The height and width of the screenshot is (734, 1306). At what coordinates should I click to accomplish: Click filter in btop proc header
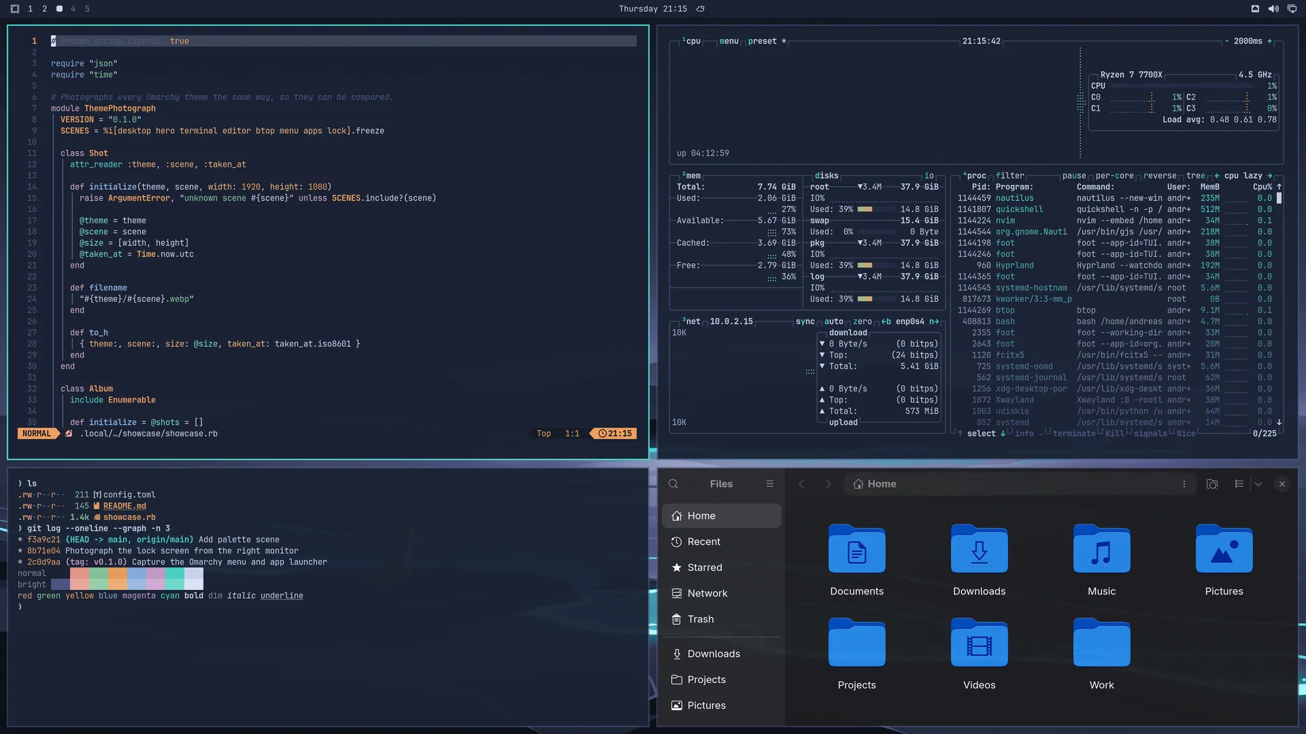[x=1010, y=175]
